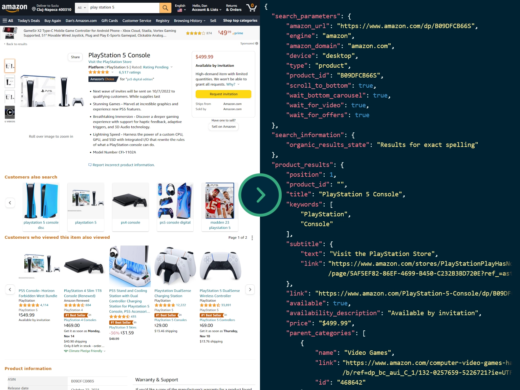This screenshot has height=390, width=520.
Task: Expand the Browsing History menu
Action: click(x=189, y=21)
